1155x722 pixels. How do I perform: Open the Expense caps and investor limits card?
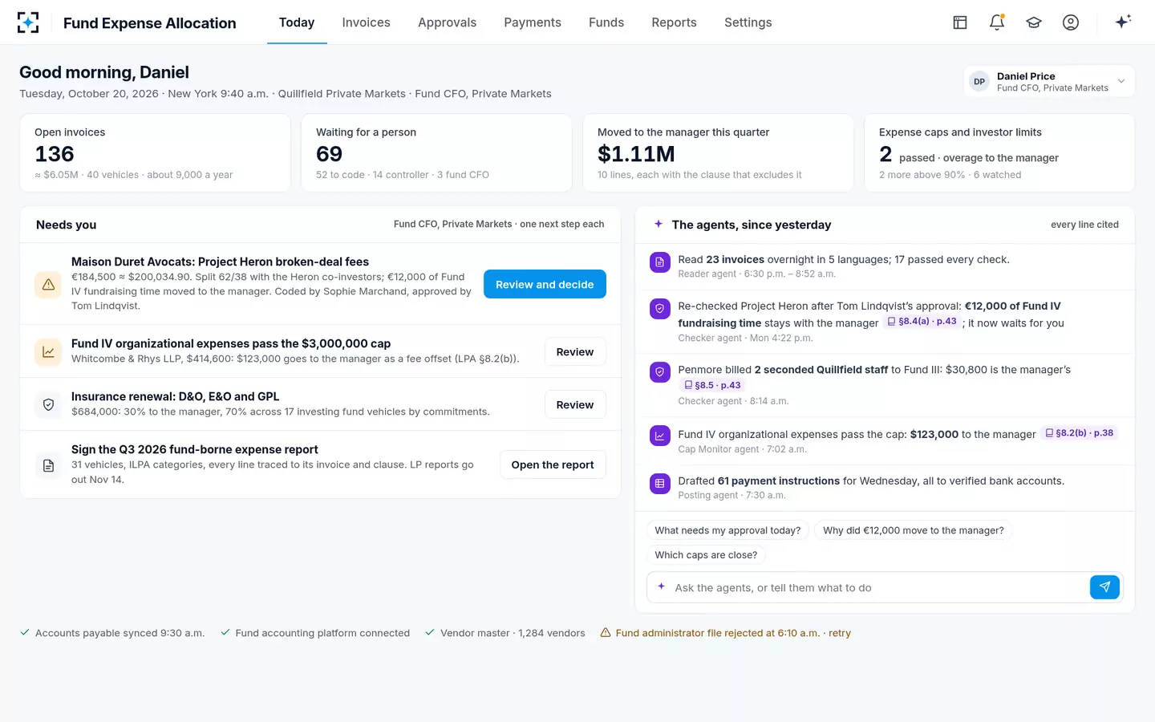coord(999,152)
